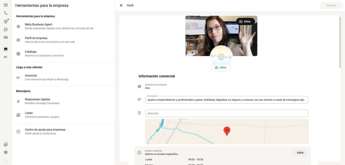Click the store icon beside Nombre de la empresa
Viewport: 345px width, 165px height.
[139, 86]
